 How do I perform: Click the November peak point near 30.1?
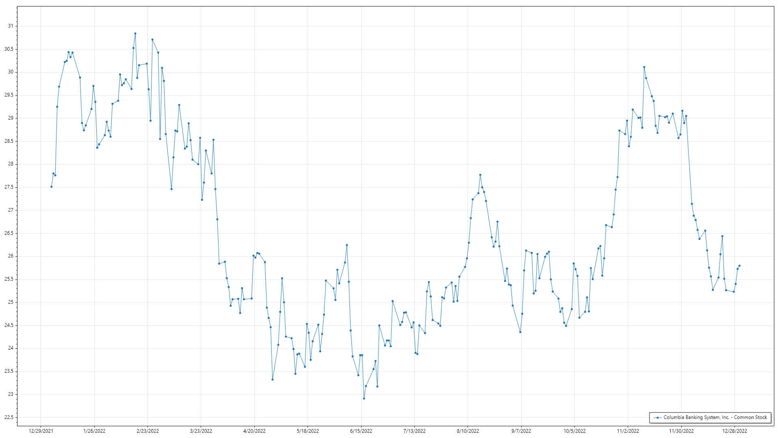point(644,67)
